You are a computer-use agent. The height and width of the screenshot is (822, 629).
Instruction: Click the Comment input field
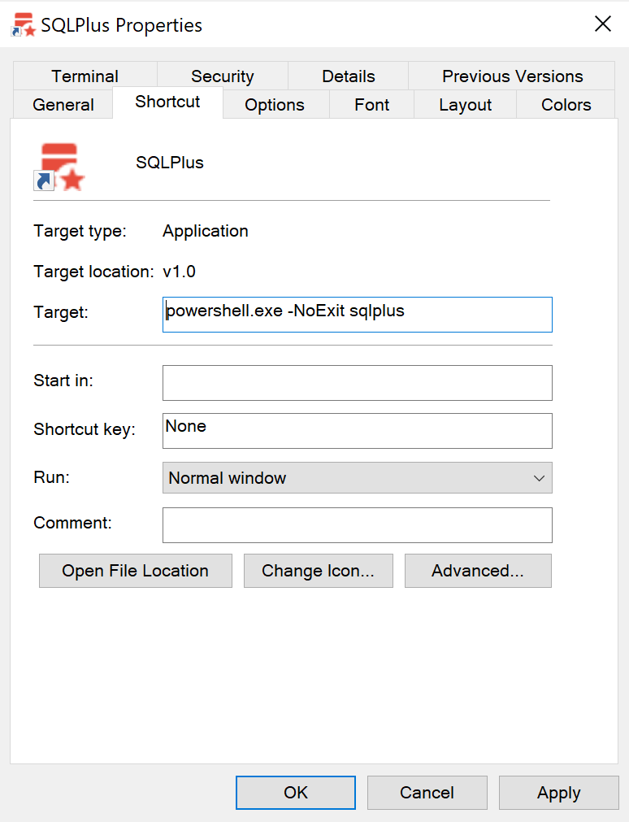[x=358, y=524]
